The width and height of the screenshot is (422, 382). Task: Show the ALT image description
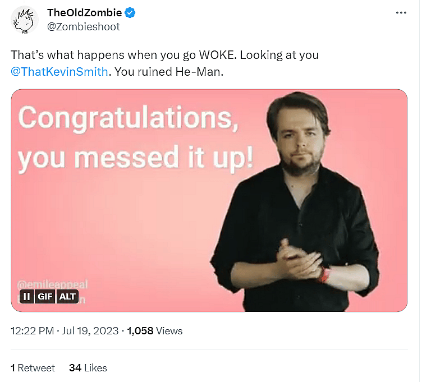67,296
